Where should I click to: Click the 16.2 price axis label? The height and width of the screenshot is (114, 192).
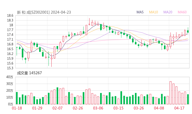pos(10,54)
